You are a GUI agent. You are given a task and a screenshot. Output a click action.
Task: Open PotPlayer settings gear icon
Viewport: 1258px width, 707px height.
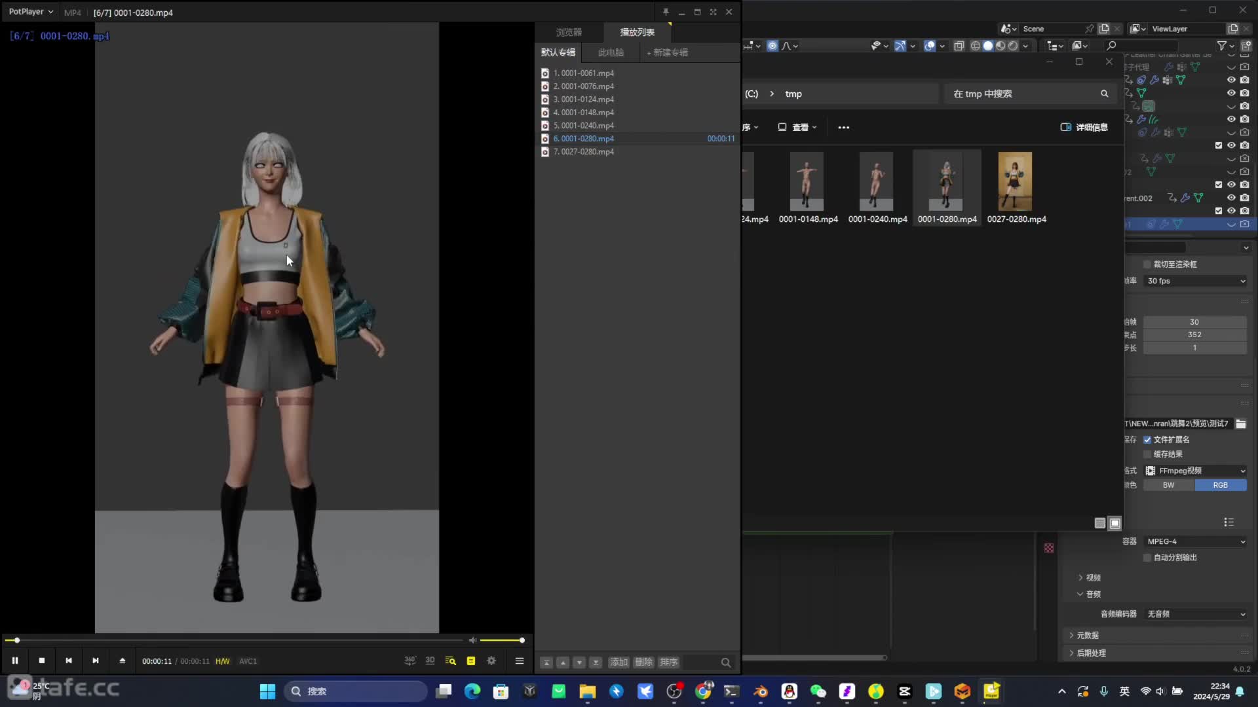pyautogui.click(x=491, y=661)
